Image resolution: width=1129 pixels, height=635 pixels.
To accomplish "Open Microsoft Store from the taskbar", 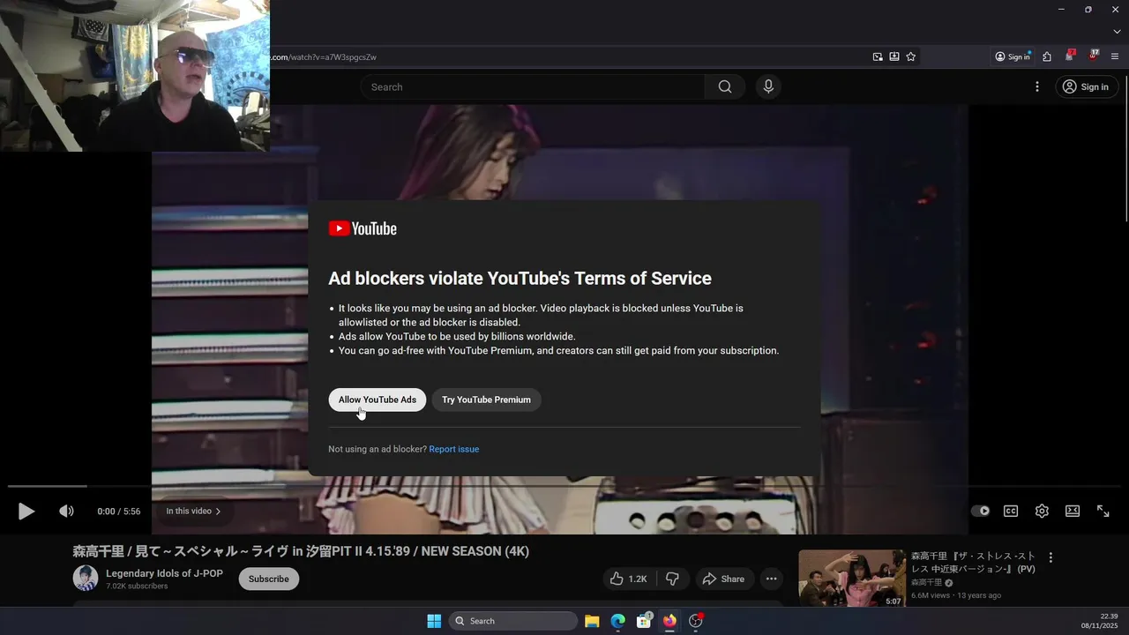I will tap(644, 621).
